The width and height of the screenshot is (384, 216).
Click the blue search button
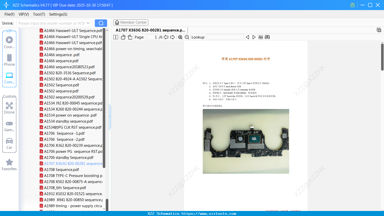pyautogui.click(x=101, y=23)
